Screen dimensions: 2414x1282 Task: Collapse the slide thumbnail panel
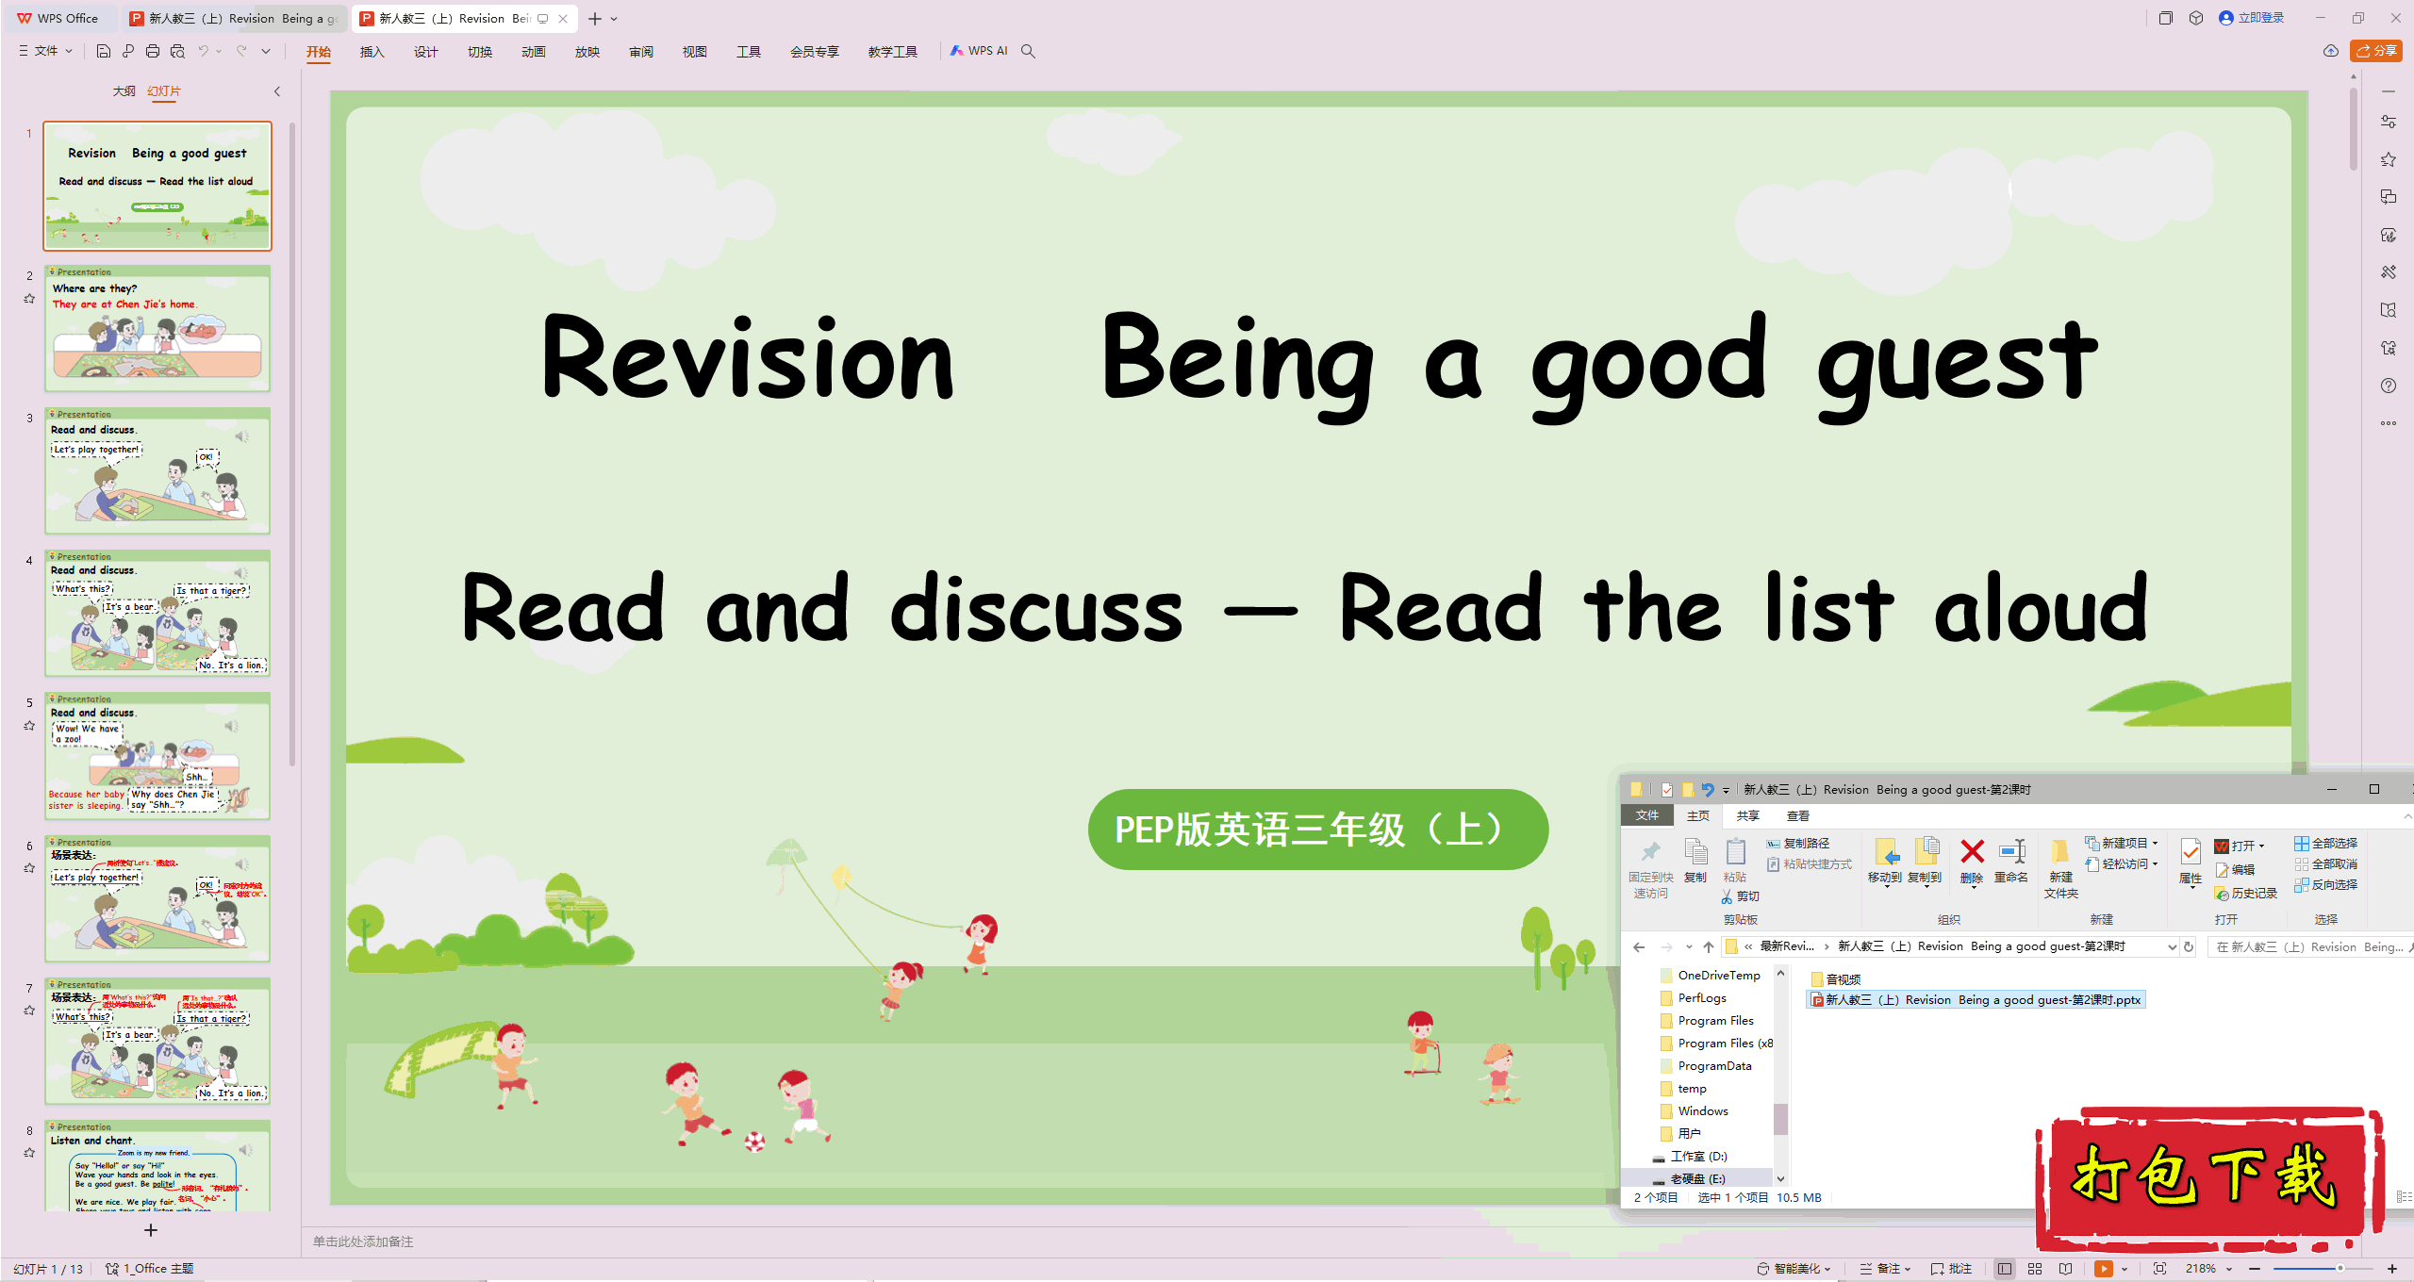pyautogui.click(x=277, y=91)
